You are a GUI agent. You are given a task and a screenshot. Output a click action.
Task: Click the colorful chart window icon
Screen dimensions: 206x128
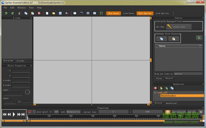tap(94, 13)
